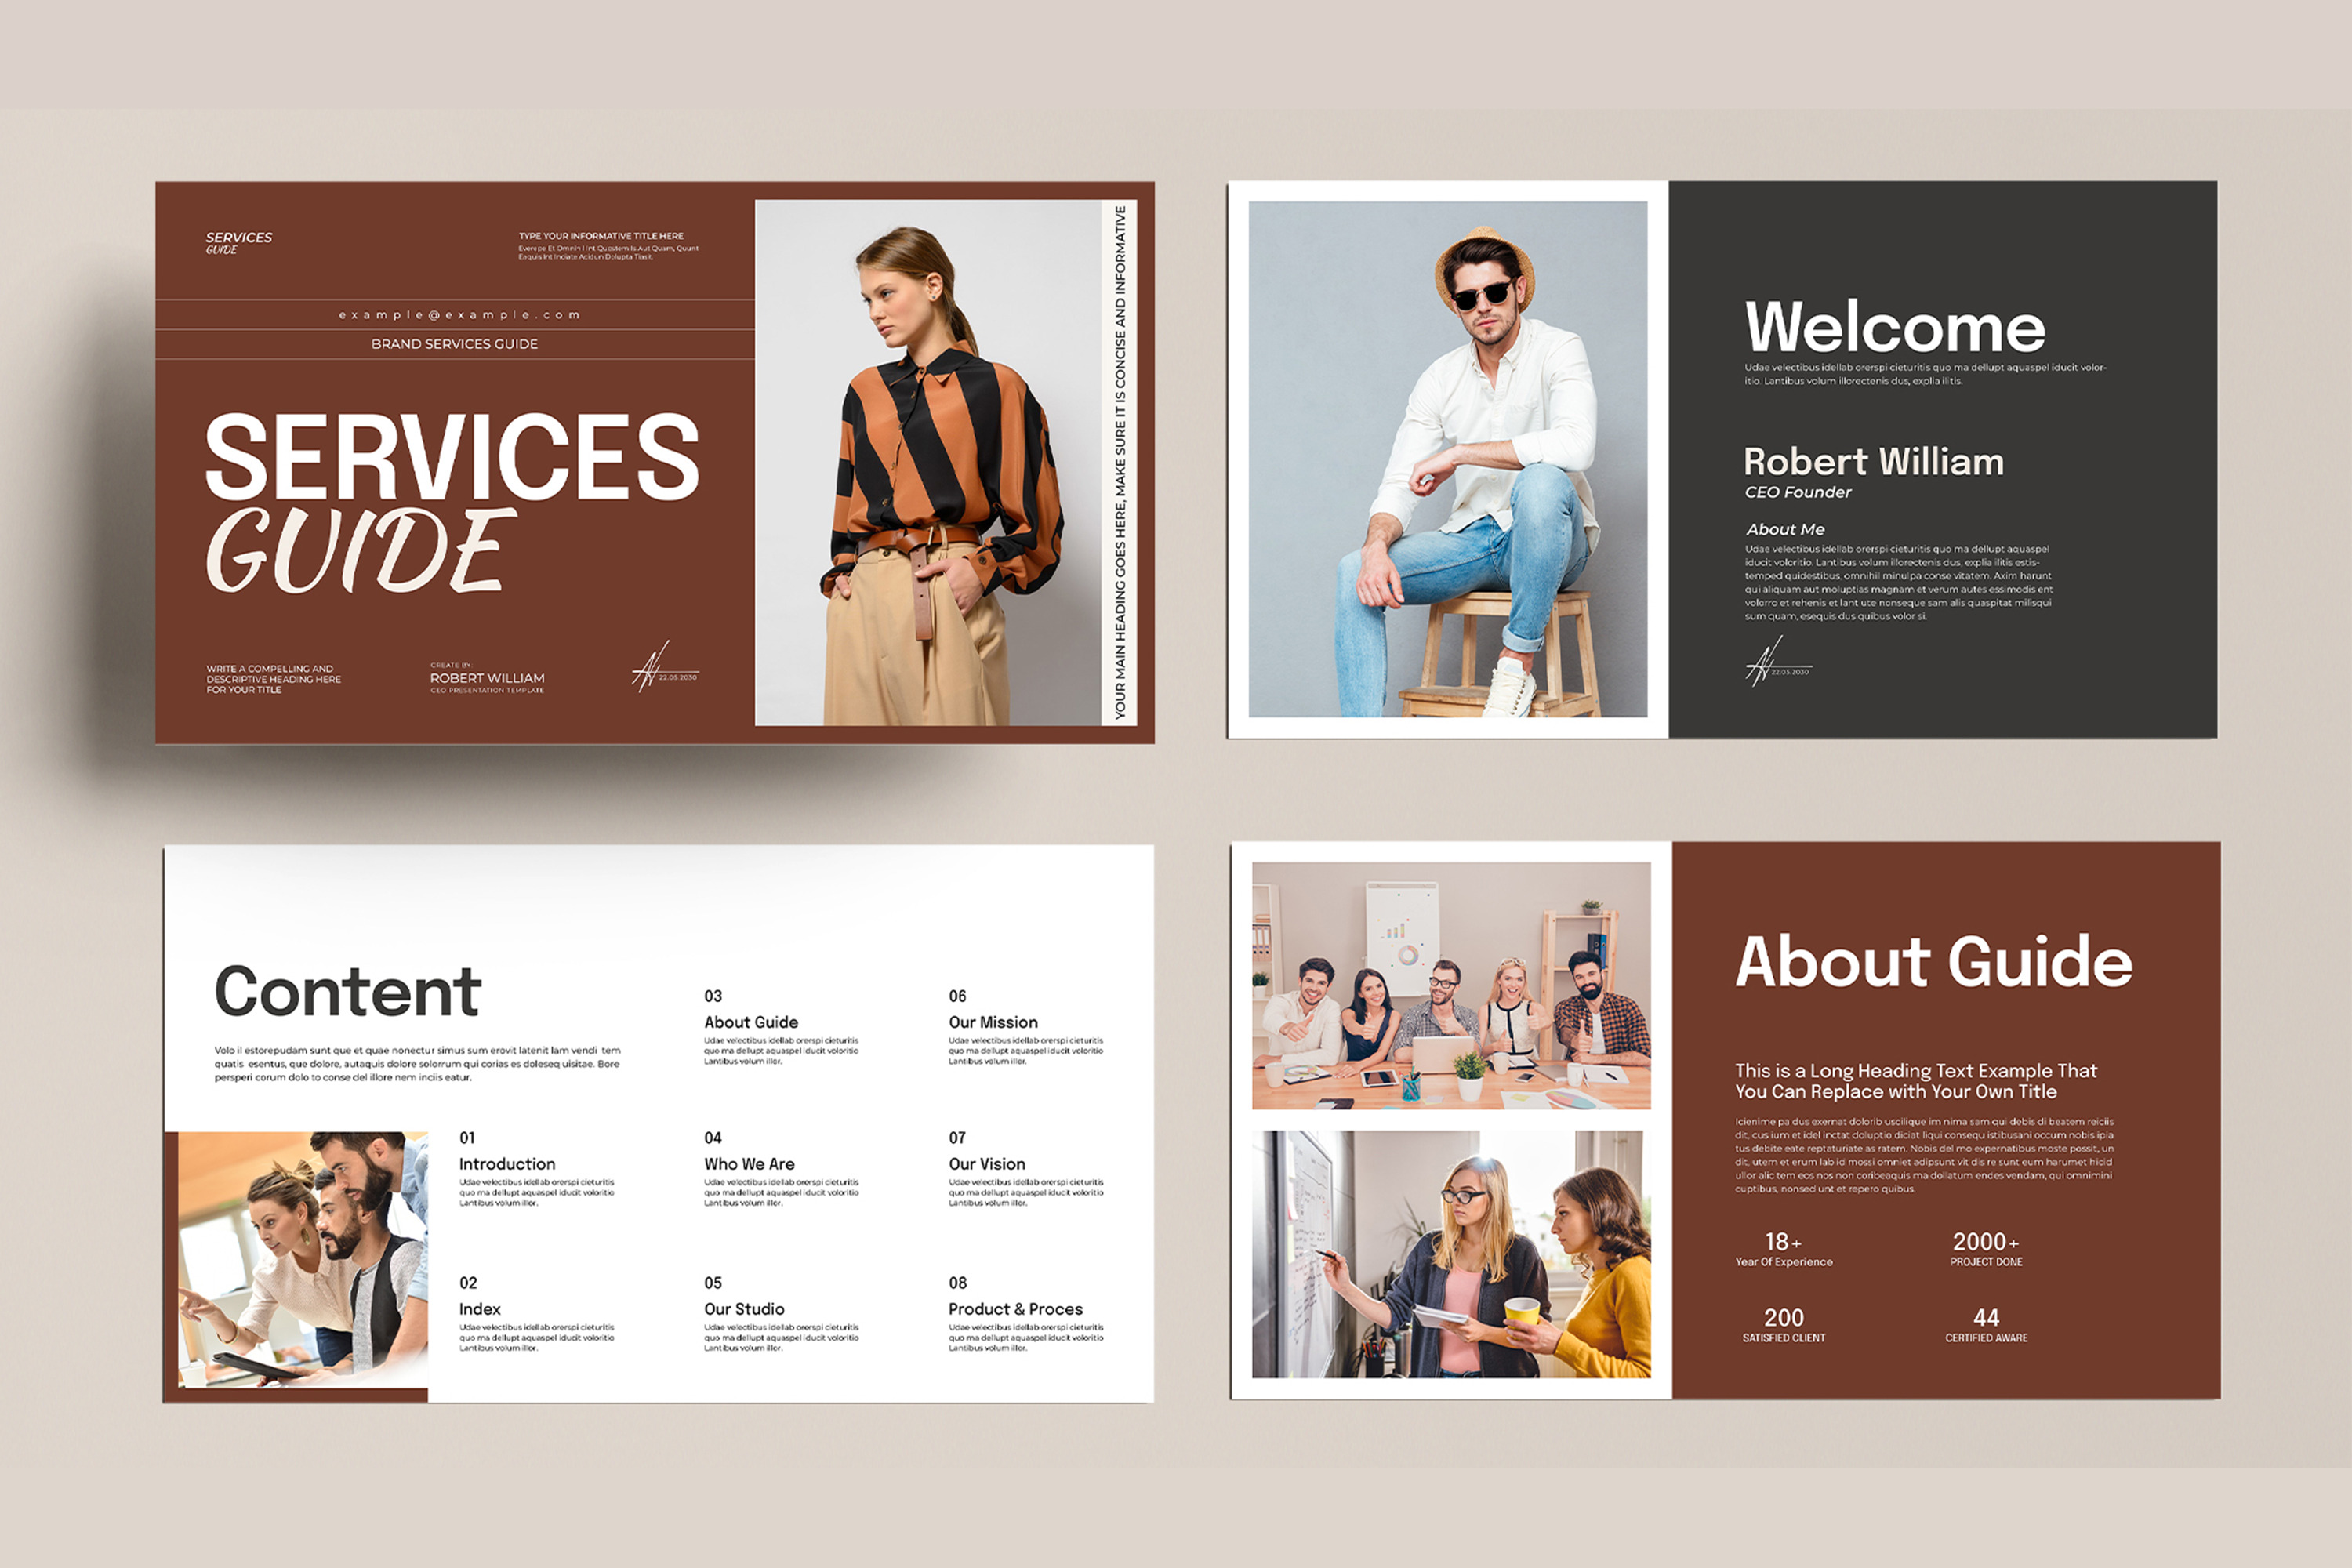Select the whiteboard photo of two women
Image resolution: width=2352 pixels, height=1568 pixels.
pyautogui.click(x=1451, y=1254)
